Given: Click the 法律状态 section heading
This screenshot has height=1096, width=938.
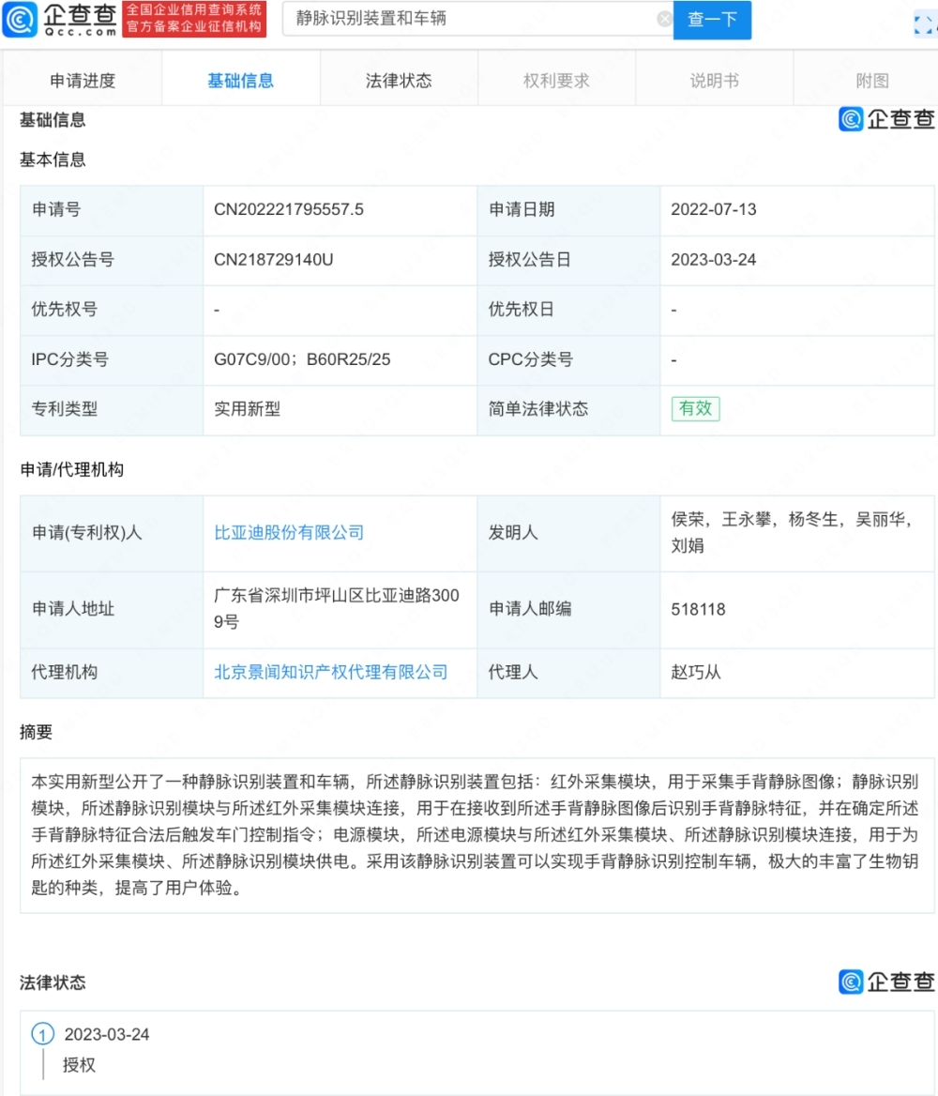Looking at the screenshot, I should (x=53, y=982).
